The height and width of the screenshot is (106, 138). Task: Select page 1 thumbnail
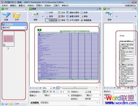click(9, 39)
